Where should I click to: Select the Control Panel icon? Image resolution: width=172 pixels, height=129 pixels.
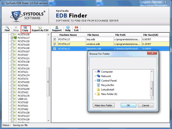click(x=99, y=81)
